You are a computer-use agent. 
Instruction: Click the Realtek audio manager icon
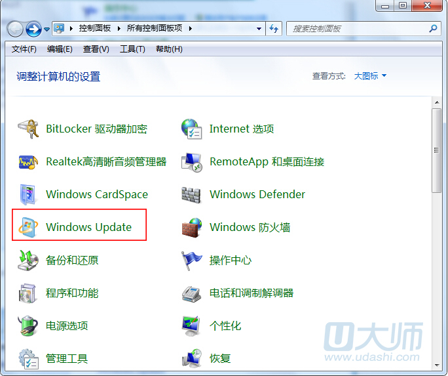[x=28, y=162]
